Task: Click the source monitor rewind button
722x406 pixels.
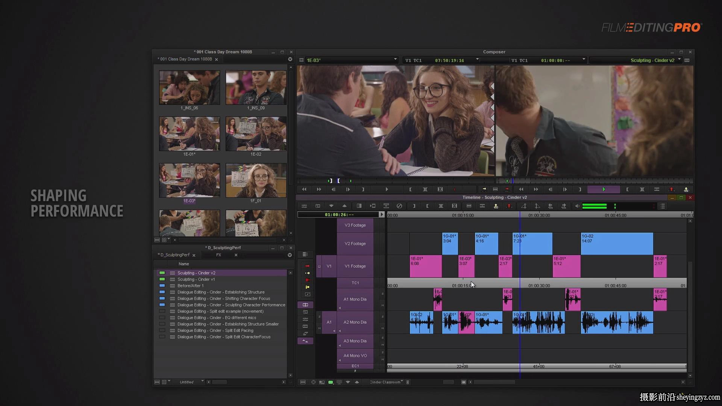Action: pos(304,189)
